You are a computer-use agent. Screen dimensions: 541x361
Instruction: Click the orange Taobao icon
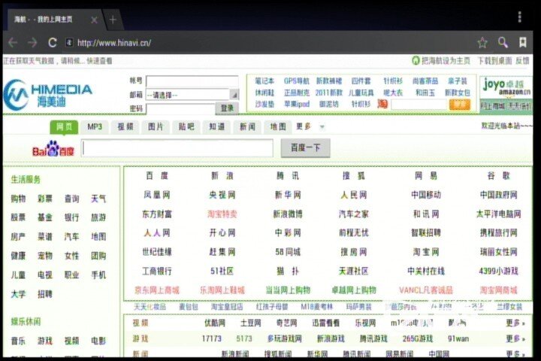coord(382,104)
